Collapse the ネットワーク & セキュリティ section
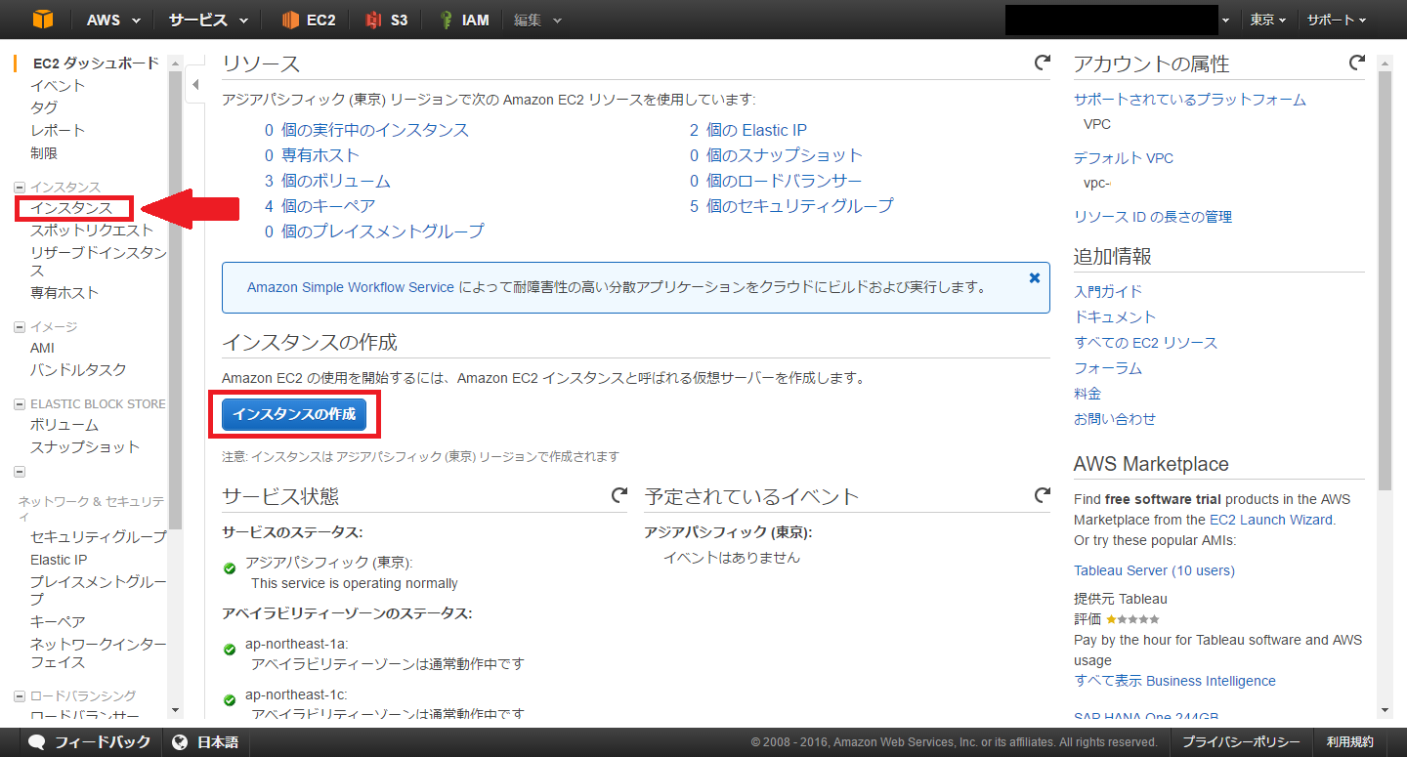 (x=20, y=472)
